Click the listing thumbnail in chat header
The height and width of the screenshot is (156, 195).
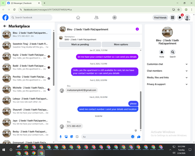tap(63, 29)
